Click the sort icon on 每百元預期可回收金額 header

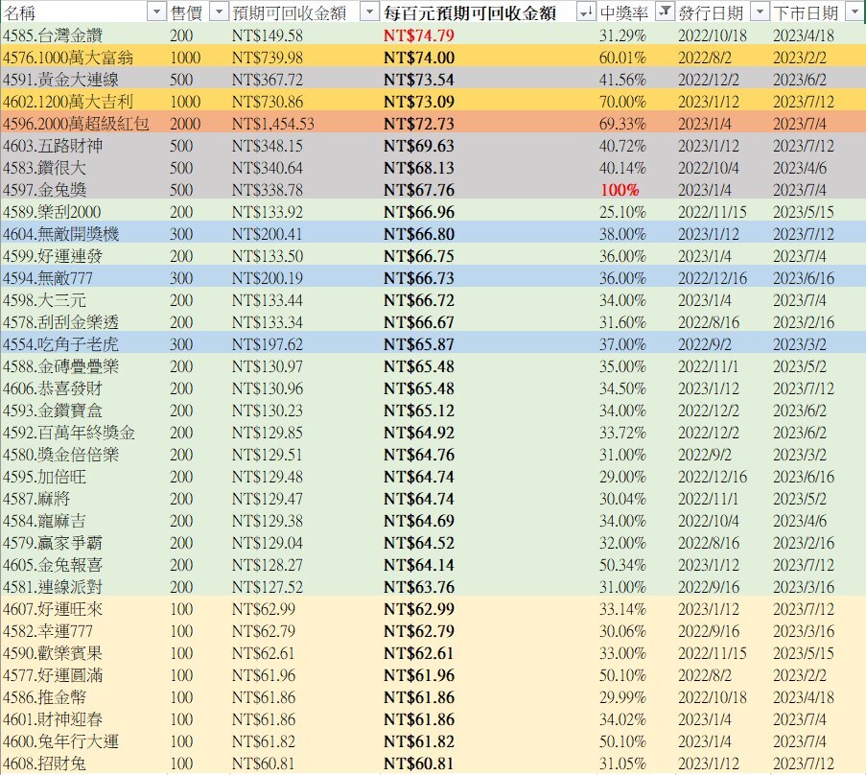585,11
